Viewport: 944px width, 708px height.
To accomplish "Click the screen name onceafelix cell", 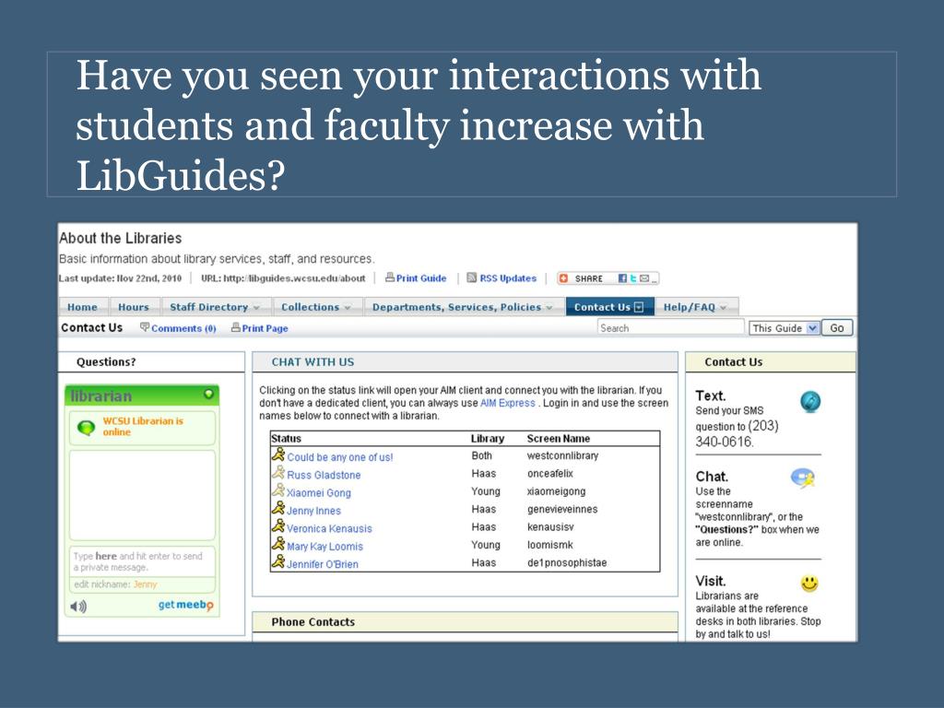I will (550, 473).
